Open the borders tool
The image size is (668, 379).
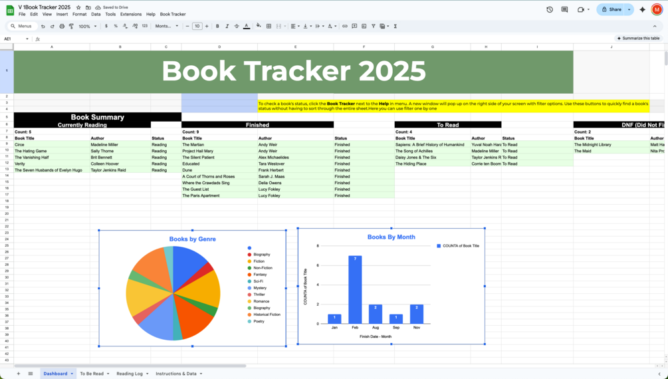[x=269, y=26]
